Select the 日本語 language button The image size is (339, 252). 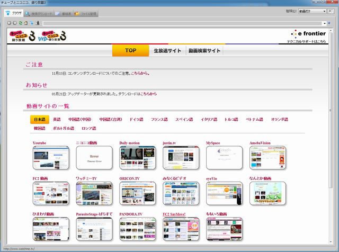(x=40, y=119)
